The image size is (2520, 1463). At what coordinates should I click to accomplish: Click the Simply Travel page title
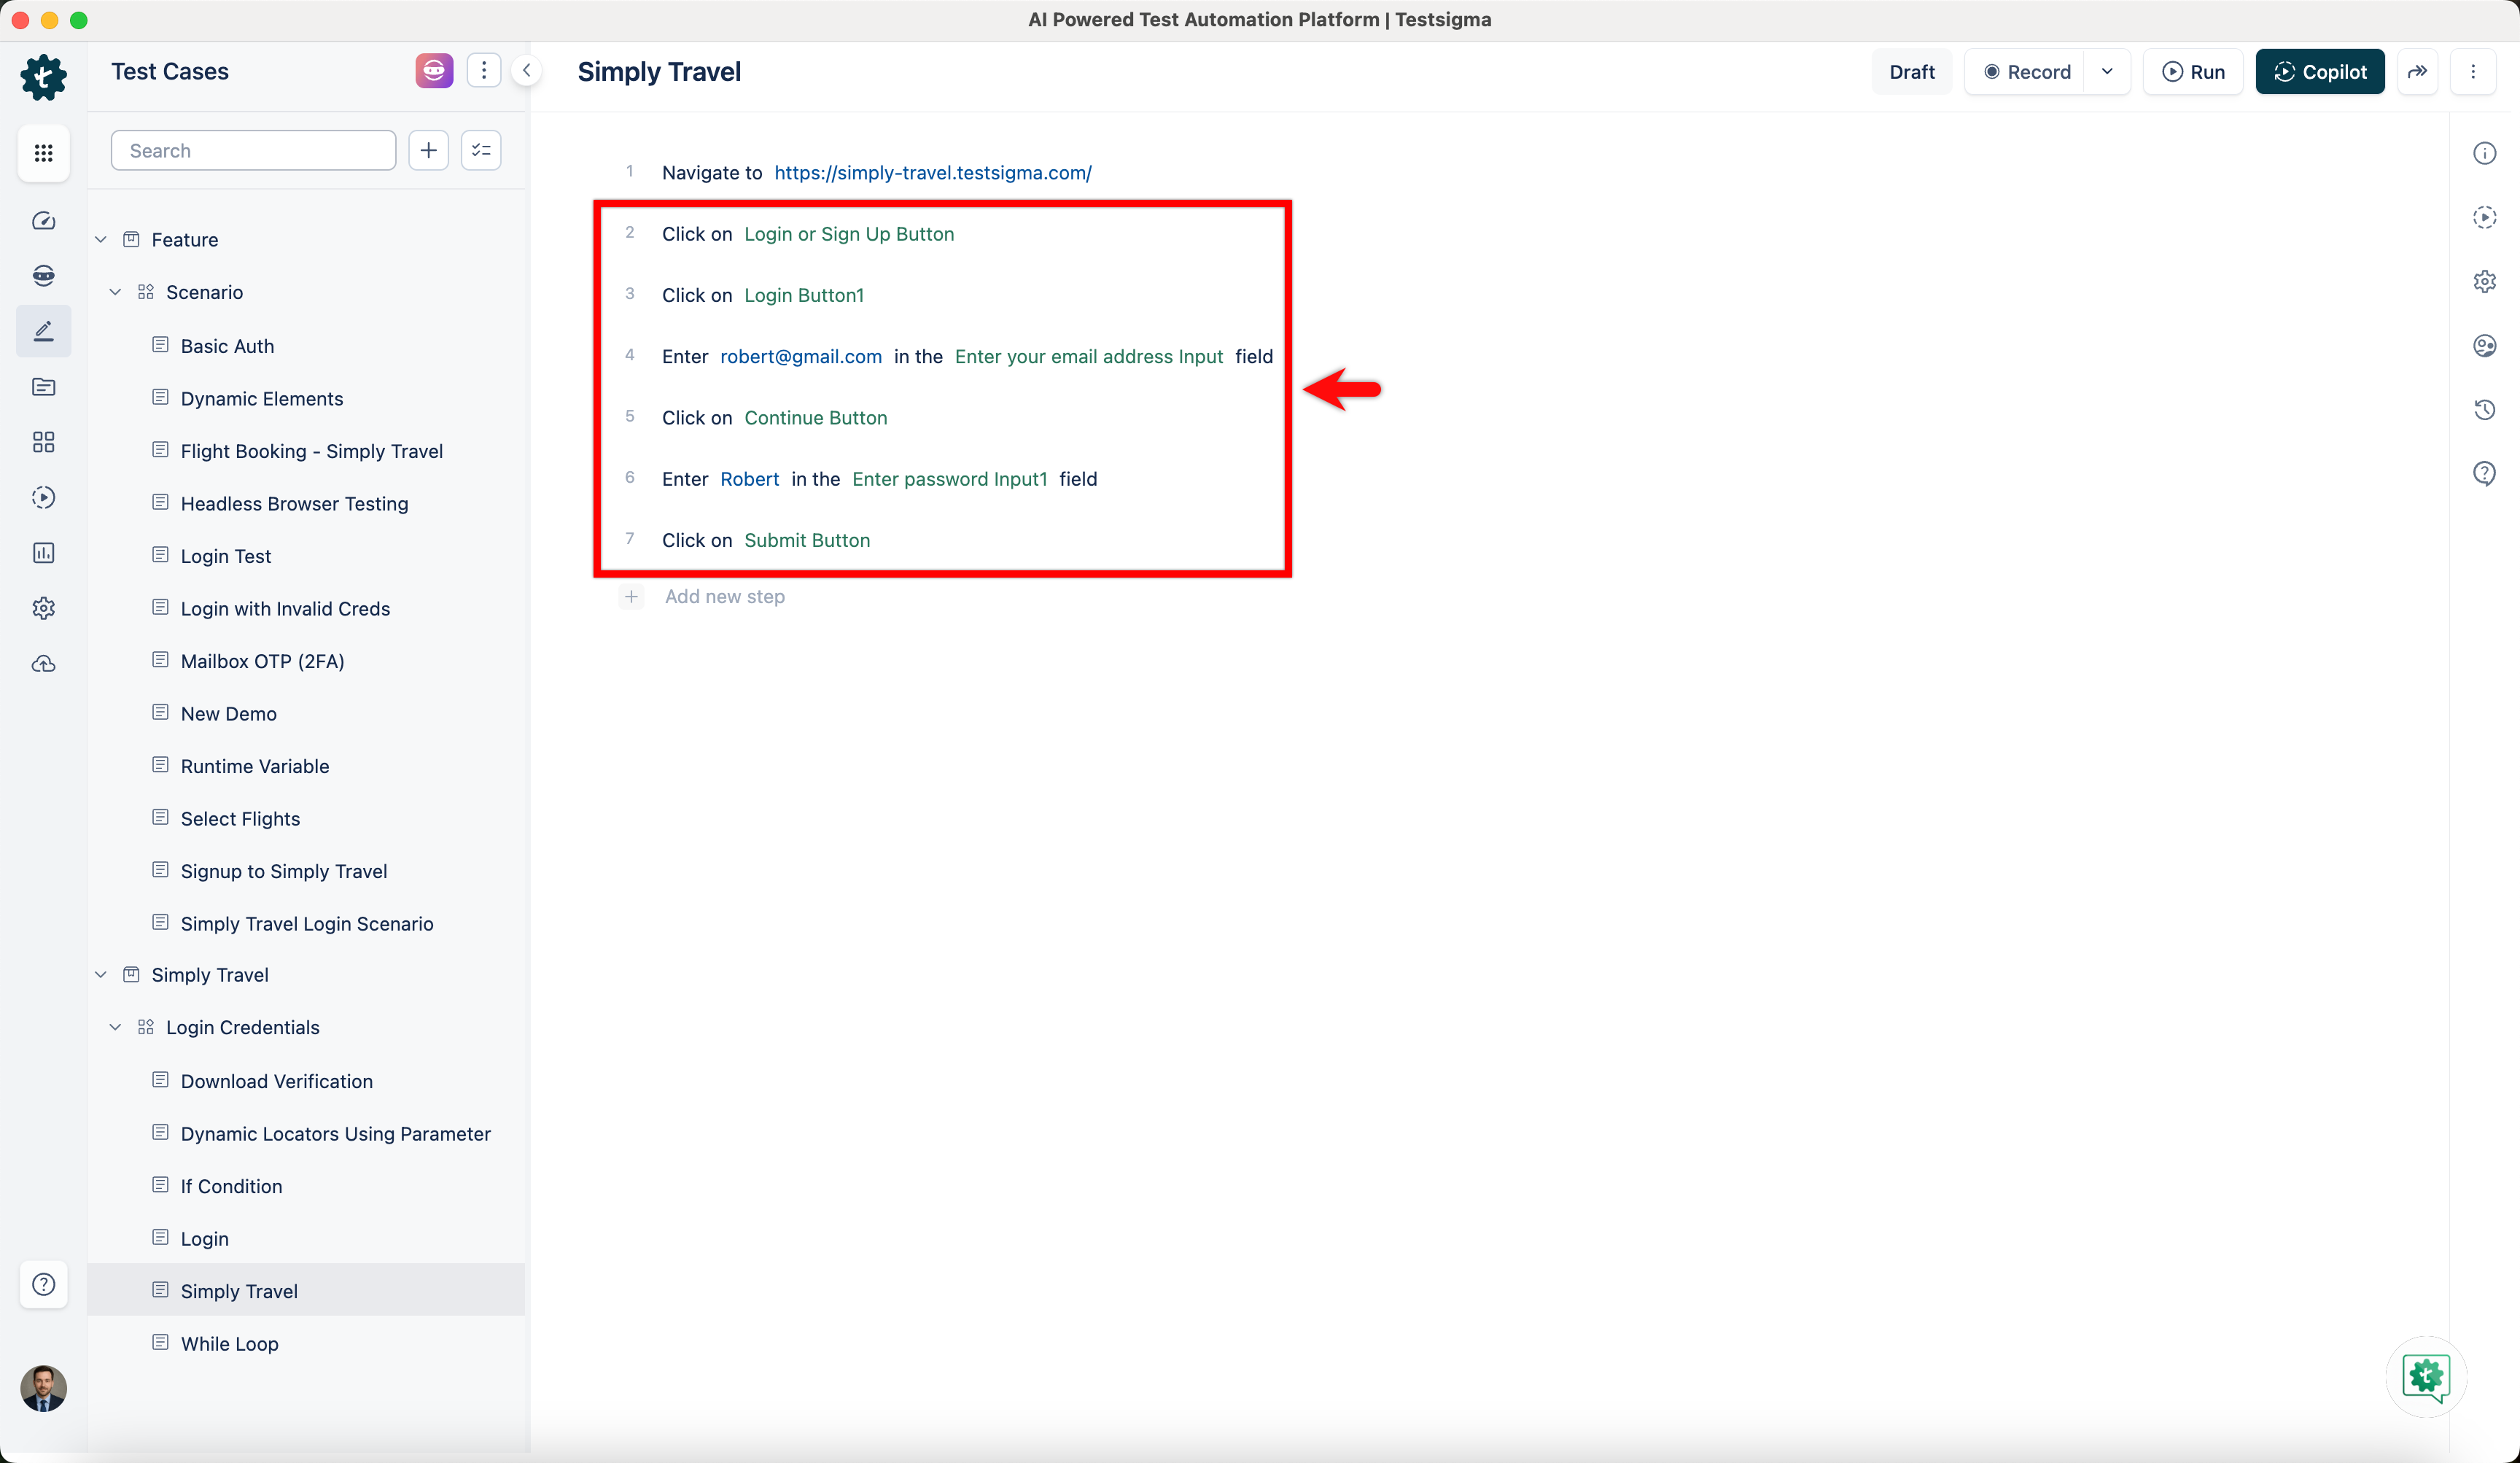point(659,72)
